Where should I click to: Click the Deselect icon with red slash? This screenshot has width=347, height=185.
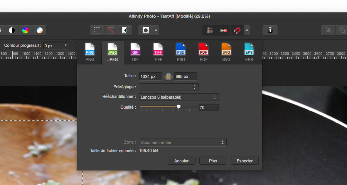[x=111, y=30]
